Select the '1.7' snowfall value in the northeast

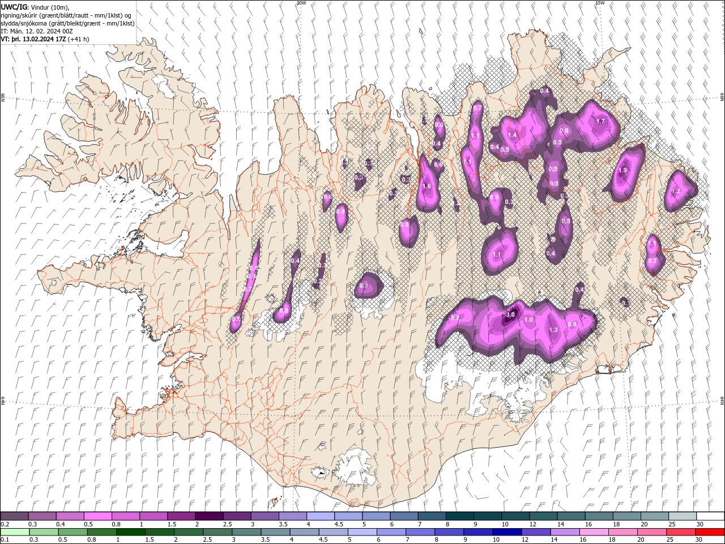click(x=601, y=121)
